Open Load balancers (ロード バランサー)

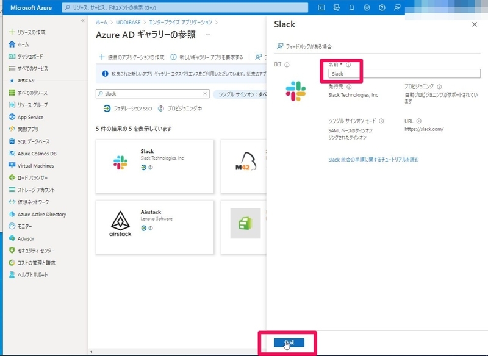click(28, 178)
